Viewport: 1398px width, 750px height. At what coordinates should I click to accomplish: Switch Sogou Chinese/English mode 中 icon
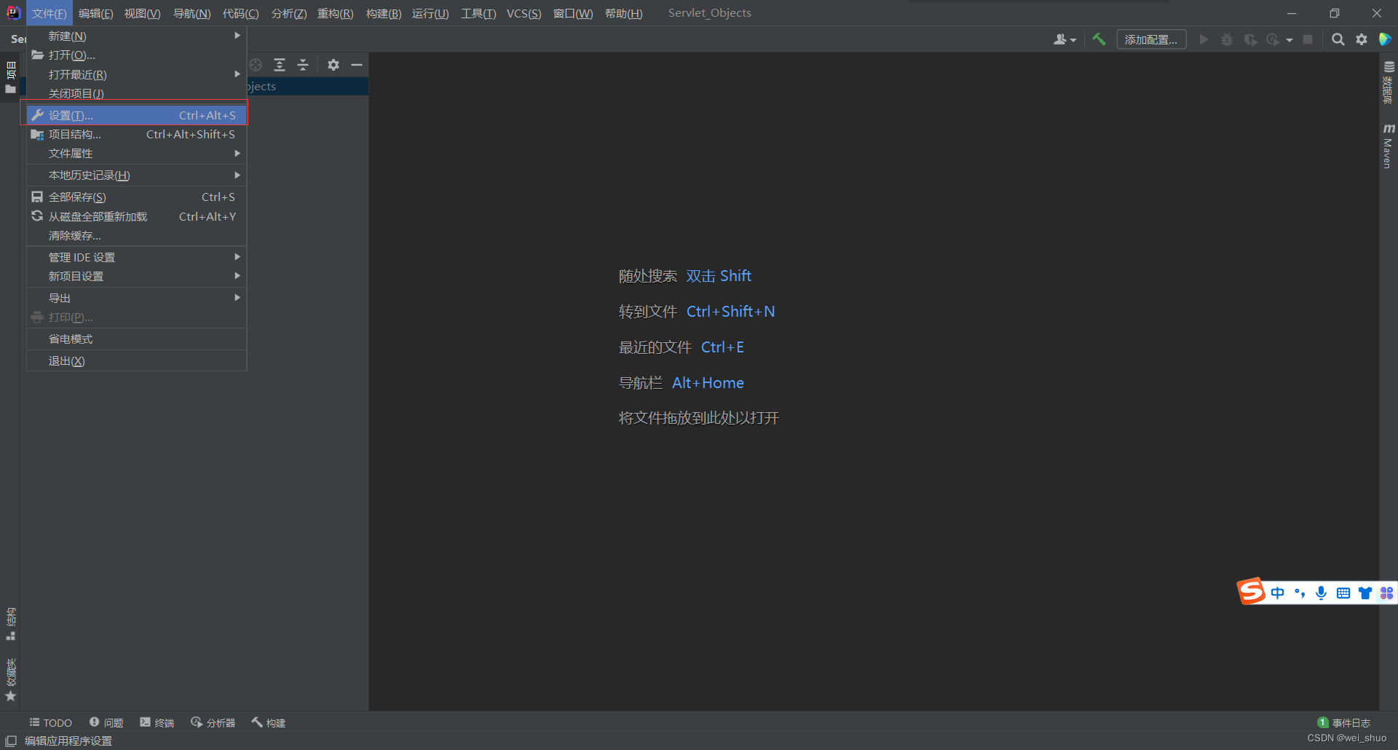1278,593
